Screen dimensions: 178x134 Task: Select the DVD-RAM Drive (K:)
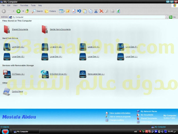pyautogui.click(x=54, y=74)
